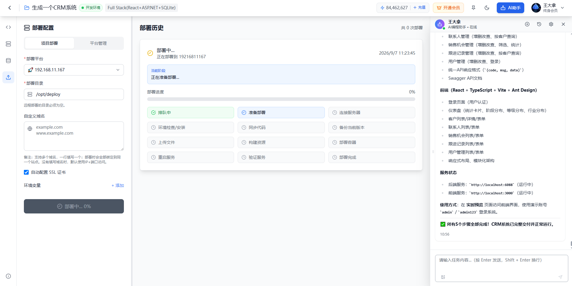Open AI assistant settings gear
This screenshot has height=286, width=572.
(551, 24)
